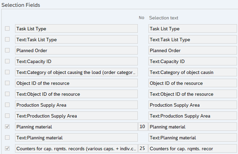Edit the Selection text for Planning material
This screenshot has height=154, width=238.
[x=193, y=127]
